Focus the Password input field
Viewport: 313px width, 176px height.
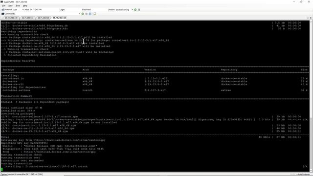tap(99, 10)
